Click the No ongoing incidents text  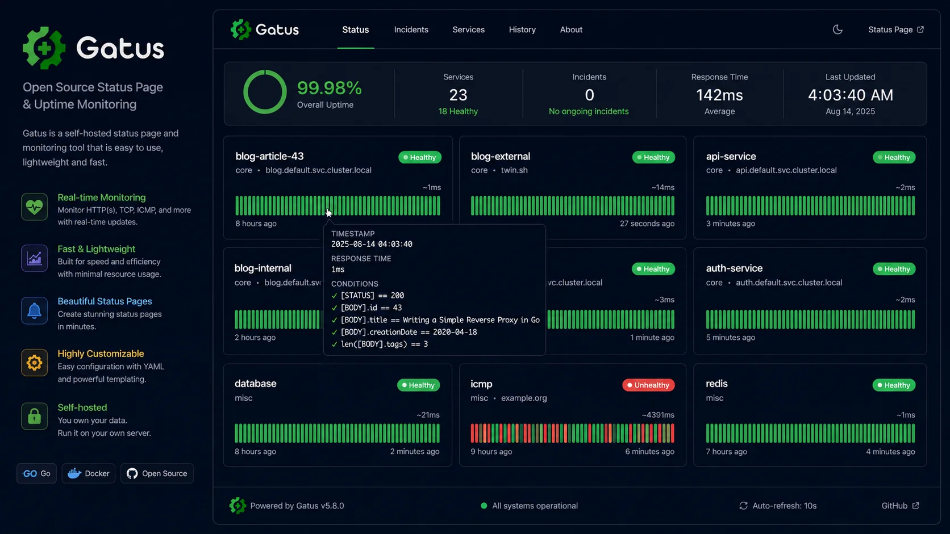point(589,111)
